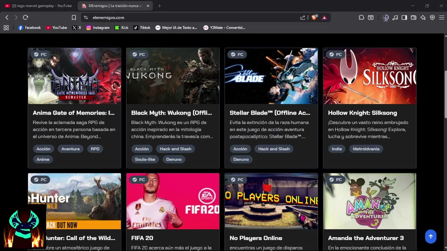Open the Brave VPN shield icon
Image resolution: width=447 pixels, height=251 pixels.
432,17
